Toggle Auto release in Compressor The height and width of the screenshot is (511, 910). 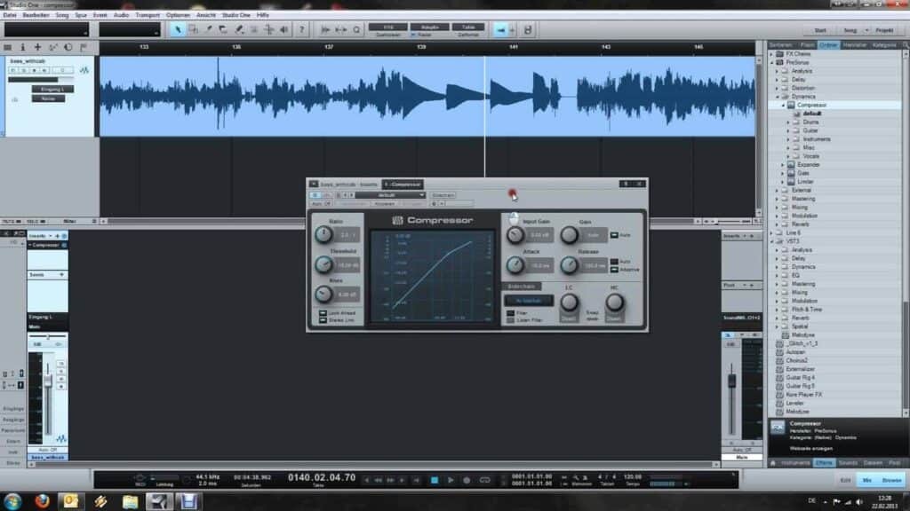pyautogui.click(x=614, y=262)
